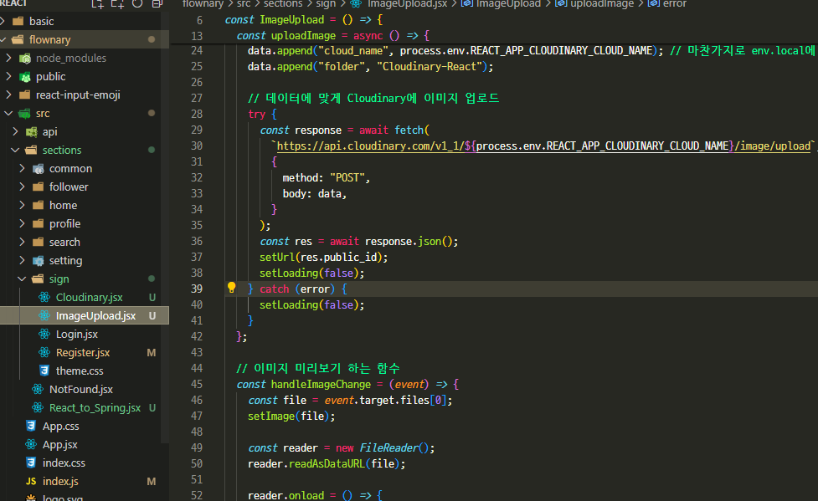Click the React icon beside NotFound.jsx
The width and height of the screenshot is (818, 501).
point(38,389)
